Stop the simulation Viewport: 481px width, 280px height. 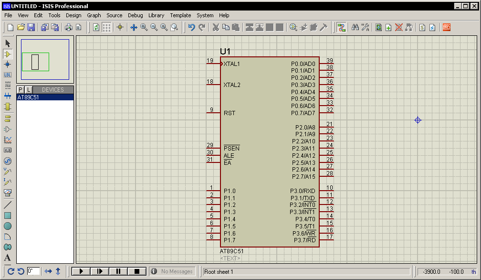coord(137,271)
